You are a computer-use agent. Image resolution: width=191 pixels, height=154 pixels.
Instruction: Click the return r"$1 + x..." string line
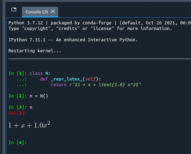click(96, 85)
